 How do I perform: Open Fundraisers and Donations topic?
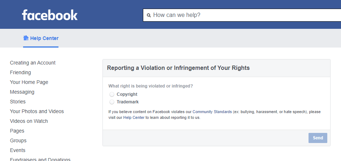pyautogui.click(x=40, y=159)
